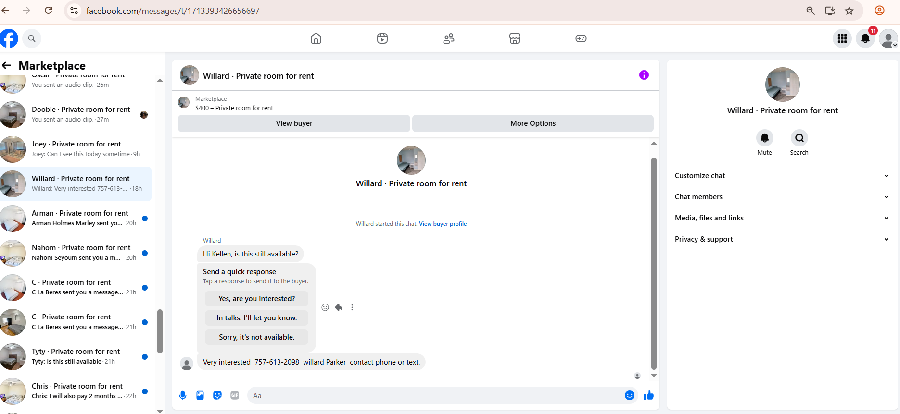Click the message thread scrollbar

pos(654,263)
